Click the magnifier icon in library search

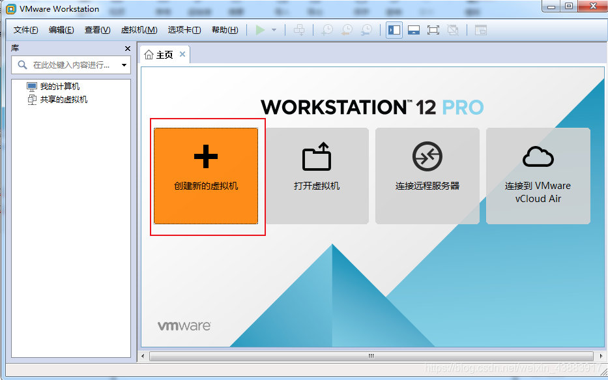click(x=23, y=65)
